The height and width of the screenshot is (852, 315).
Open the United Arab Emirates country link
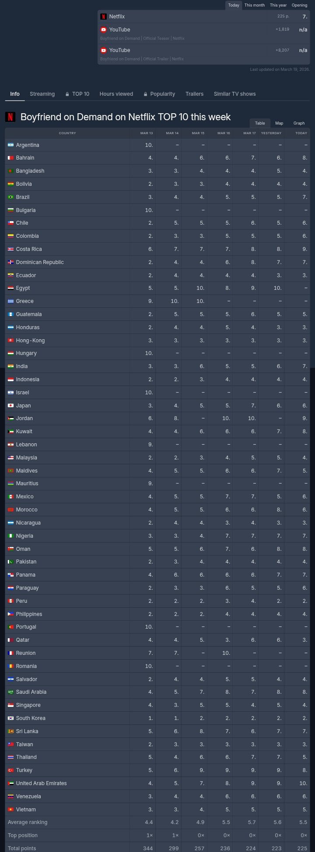41,783
